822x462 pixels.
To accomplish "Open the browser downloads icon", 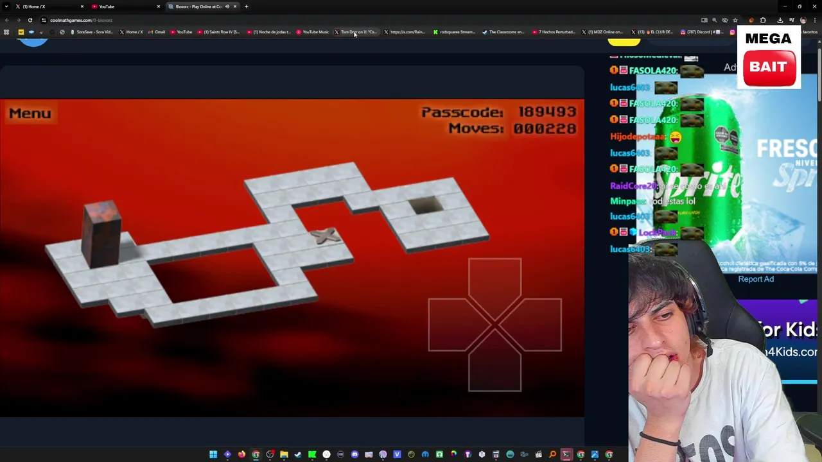I will (780, 20).
